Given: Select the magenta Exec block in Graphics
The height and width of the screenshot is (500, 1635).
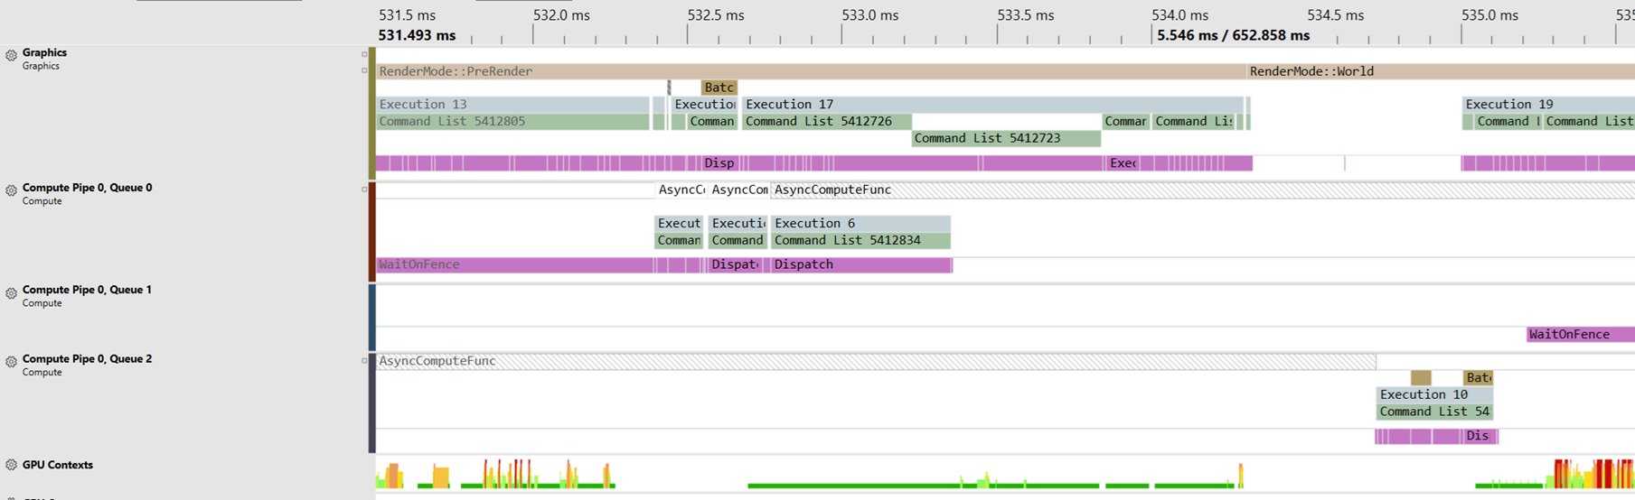Looking at the screenshot, I should coord(1123,163).
